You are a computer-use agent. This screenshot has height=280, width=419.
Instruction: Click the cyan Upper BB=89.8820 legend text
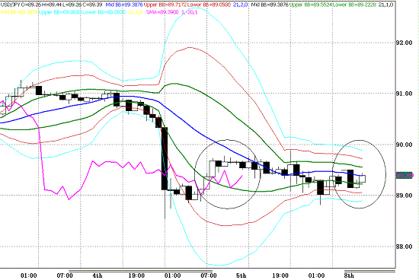point(60,12)
